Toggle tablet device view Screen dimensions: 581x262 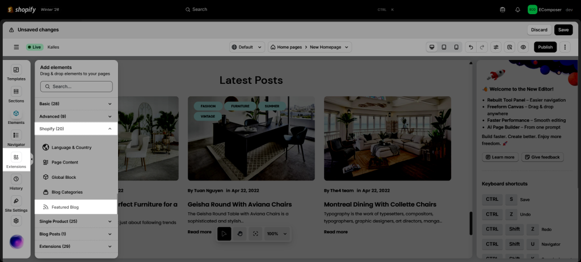point(444,47)
